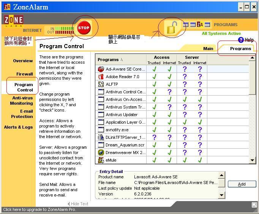
Task: Switch to the Programs tab
Action: click(240, 49)
